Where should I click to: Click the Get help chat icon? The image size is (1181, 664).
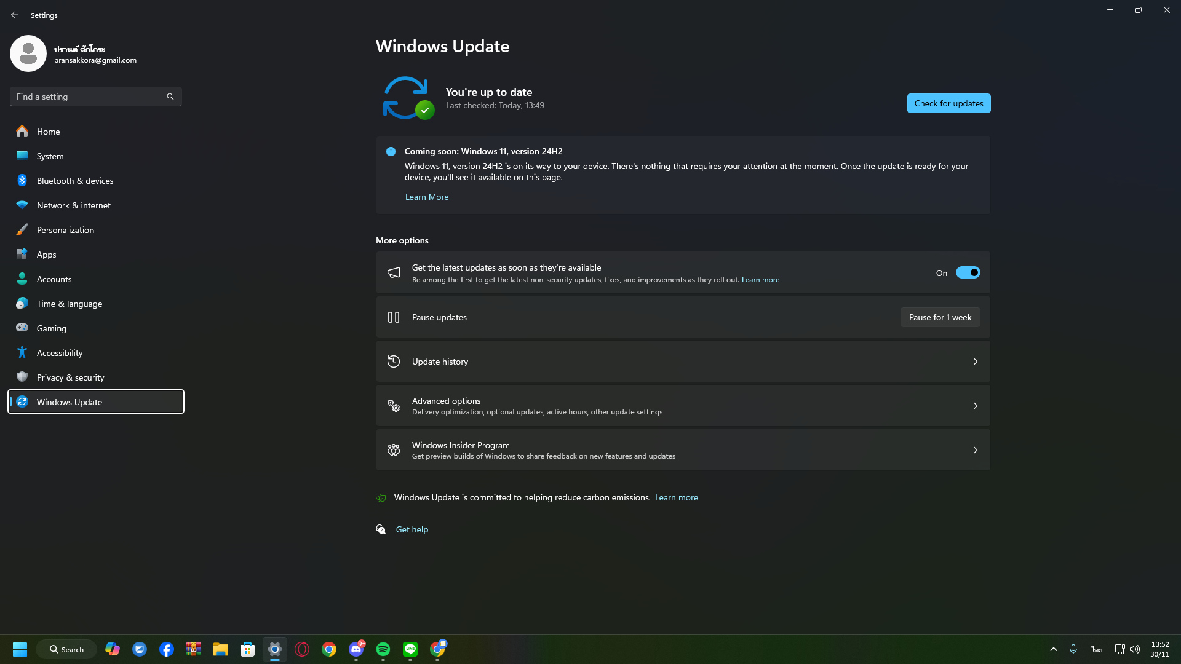(x=381, y=529)
